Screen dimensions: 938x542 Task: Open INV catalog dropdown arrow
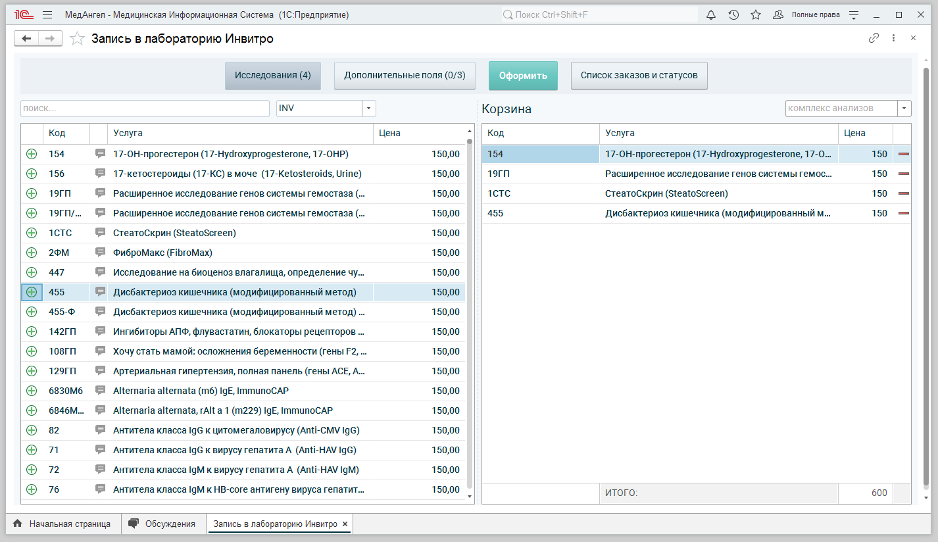tap(369, 109)
